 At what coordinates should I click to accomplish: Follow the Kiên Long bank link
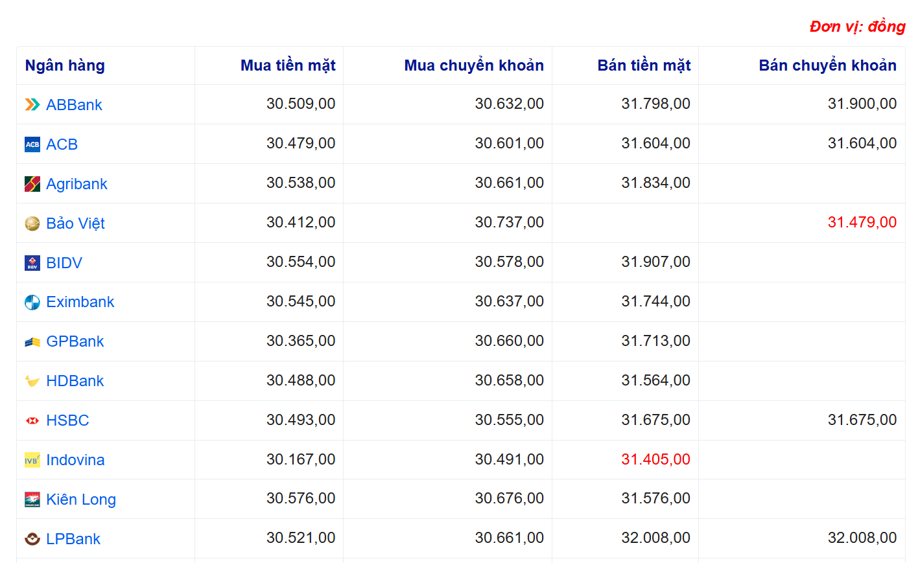81,500
